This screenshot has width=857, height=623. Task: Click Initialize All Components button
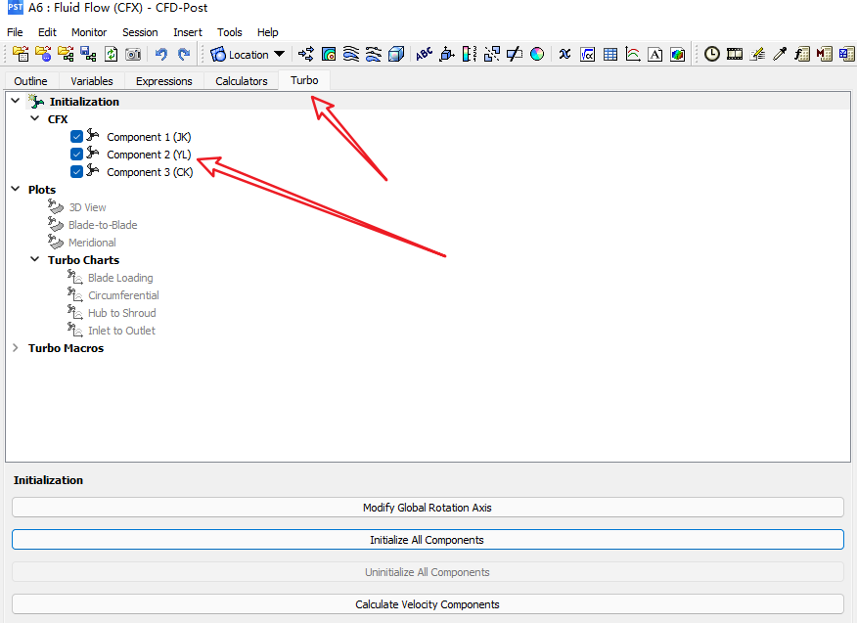(x=427, y=540)
